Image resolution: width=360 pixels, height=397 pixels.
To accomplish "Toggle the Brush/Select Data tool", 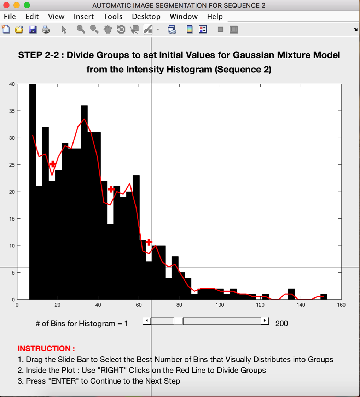I will pyautogui.click(x=148, y=30).
